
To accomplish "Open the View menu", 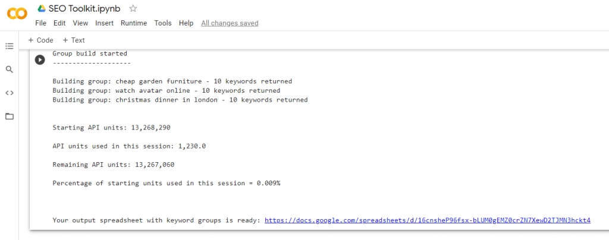I will tap(80, 23).
